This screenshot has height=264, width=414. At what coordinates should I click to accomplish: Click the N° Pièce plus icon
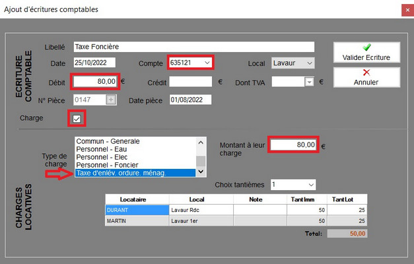coord(112,100)
